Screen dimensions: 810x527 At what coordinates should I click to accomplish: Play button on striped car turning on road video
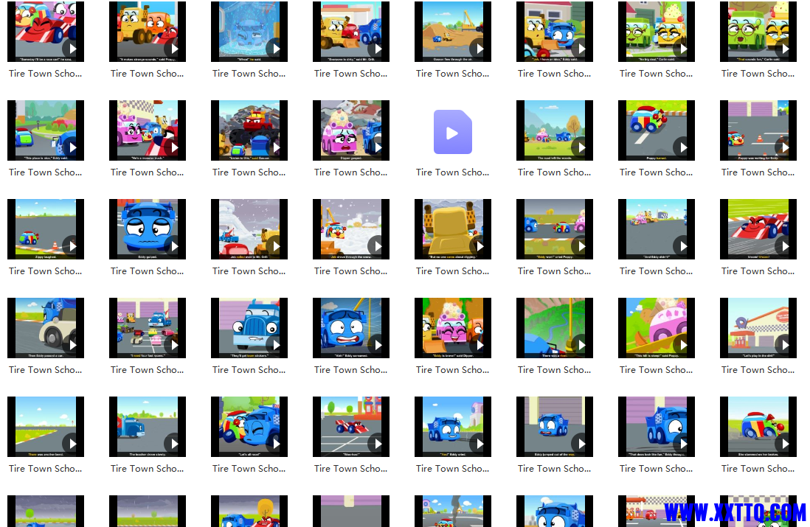[681, 147]
